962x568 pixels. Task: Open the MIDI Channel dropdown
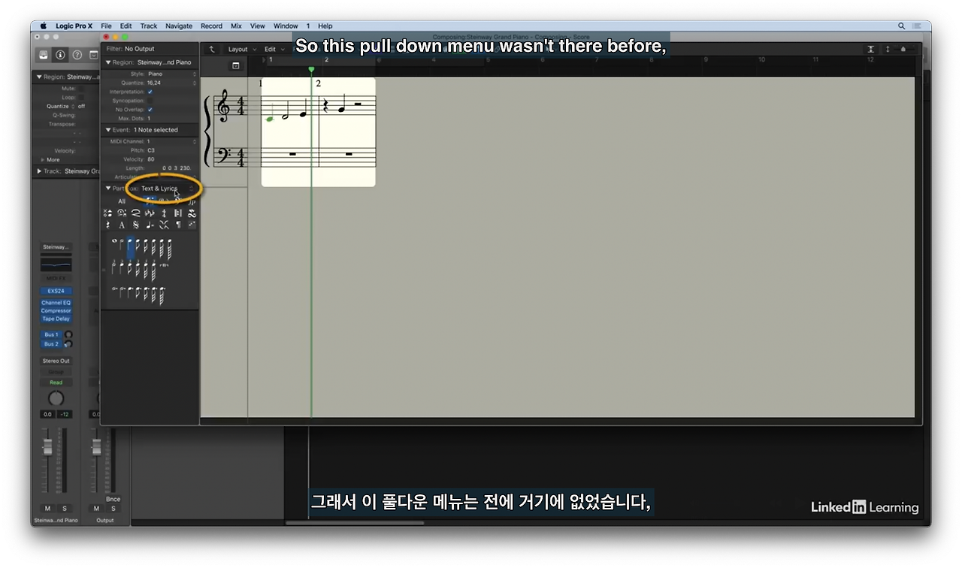tap(172, 141)
